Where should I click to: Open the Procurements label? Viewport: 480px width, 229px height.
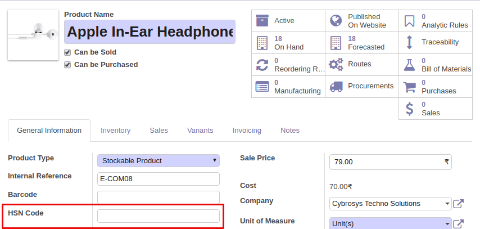[x=370, y=86]
